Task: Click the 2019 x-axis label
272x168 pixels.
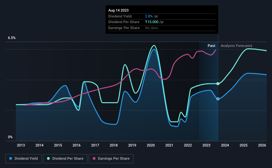Action: tap(132, 145)
